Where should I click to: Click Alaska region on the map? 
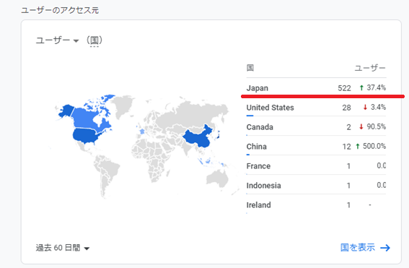pos(67,111)
